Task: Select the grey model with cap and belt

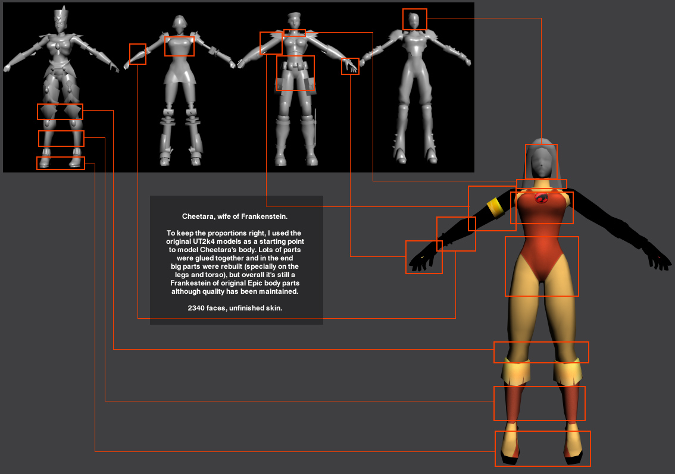Action: coord(296,89)
